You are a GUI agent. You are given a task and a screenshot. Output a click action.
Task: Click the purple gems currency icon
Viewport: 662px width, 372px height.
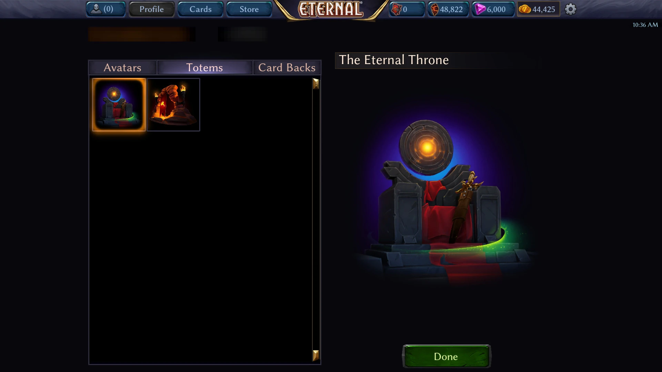(x=480, y=9)
